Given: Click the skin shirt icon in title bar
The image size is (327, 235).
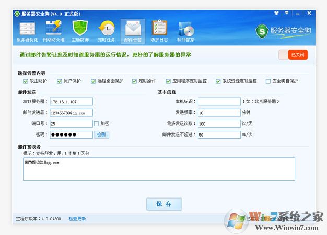Looking at the screenshot, I should coord(276,13).
